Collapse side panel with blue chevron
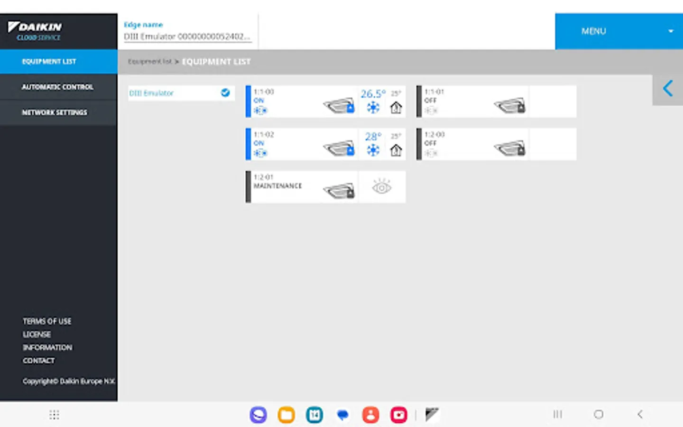The height and width of the screenshot is (427, 683). [x=668, y=89]
